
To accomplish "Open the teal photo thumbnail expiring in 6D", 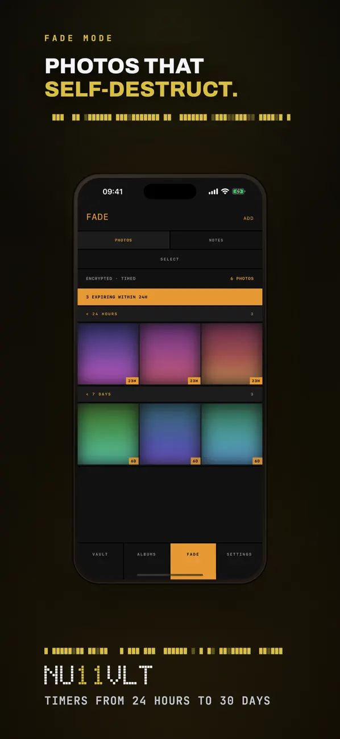I will click(x=232, y=434).
